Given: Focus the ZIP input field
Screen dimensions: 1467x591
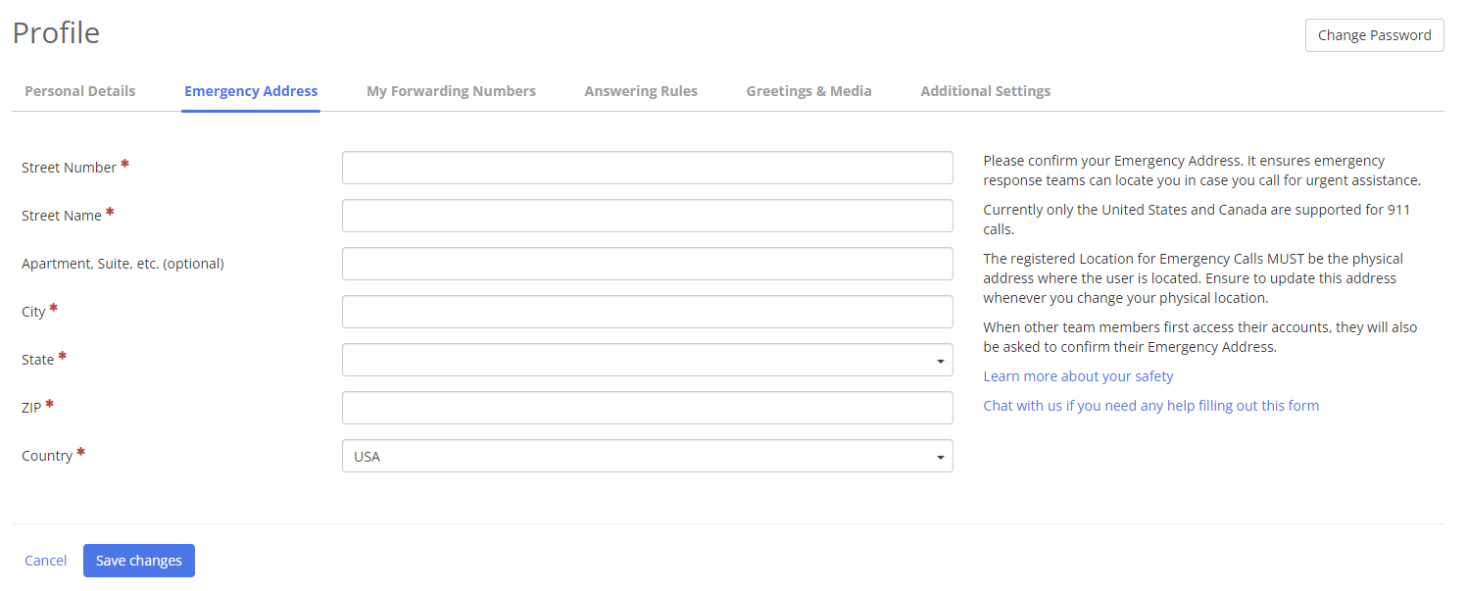Looking at the screenshot, I should tap(647, 408).
